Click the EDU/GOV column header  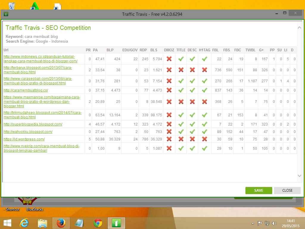tap(130, 50)
